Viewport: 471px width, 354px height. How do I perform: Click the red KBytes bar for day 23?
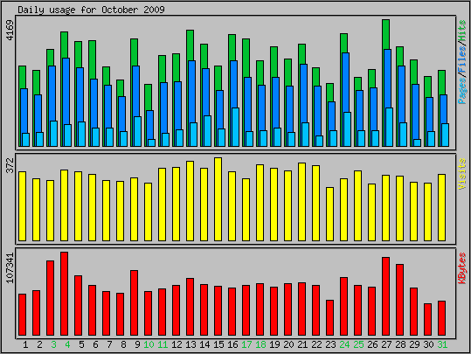(329, 317)
